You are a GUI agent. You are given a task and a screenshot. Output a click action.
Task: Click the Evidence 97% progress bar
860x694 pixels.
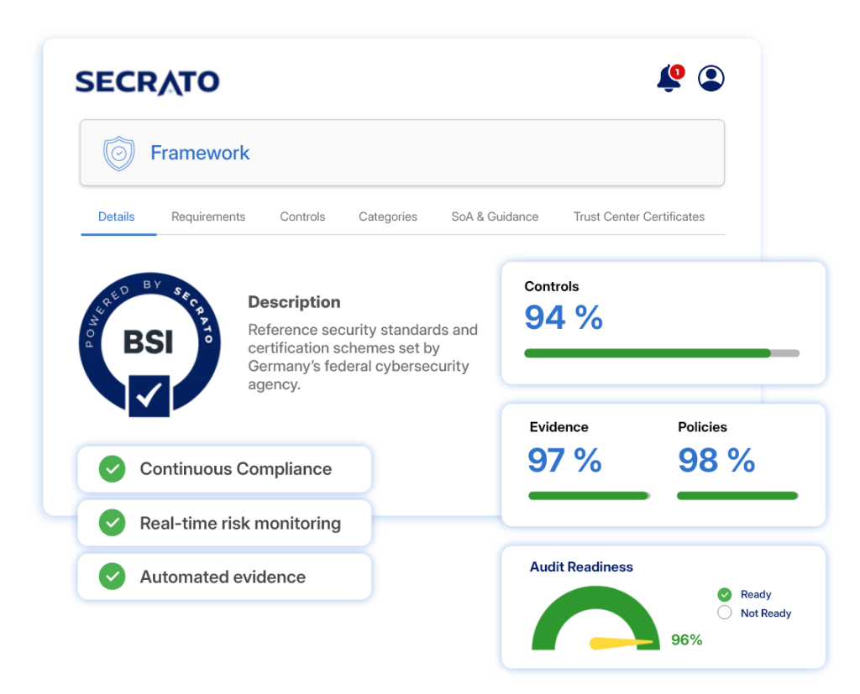point(589,496)
